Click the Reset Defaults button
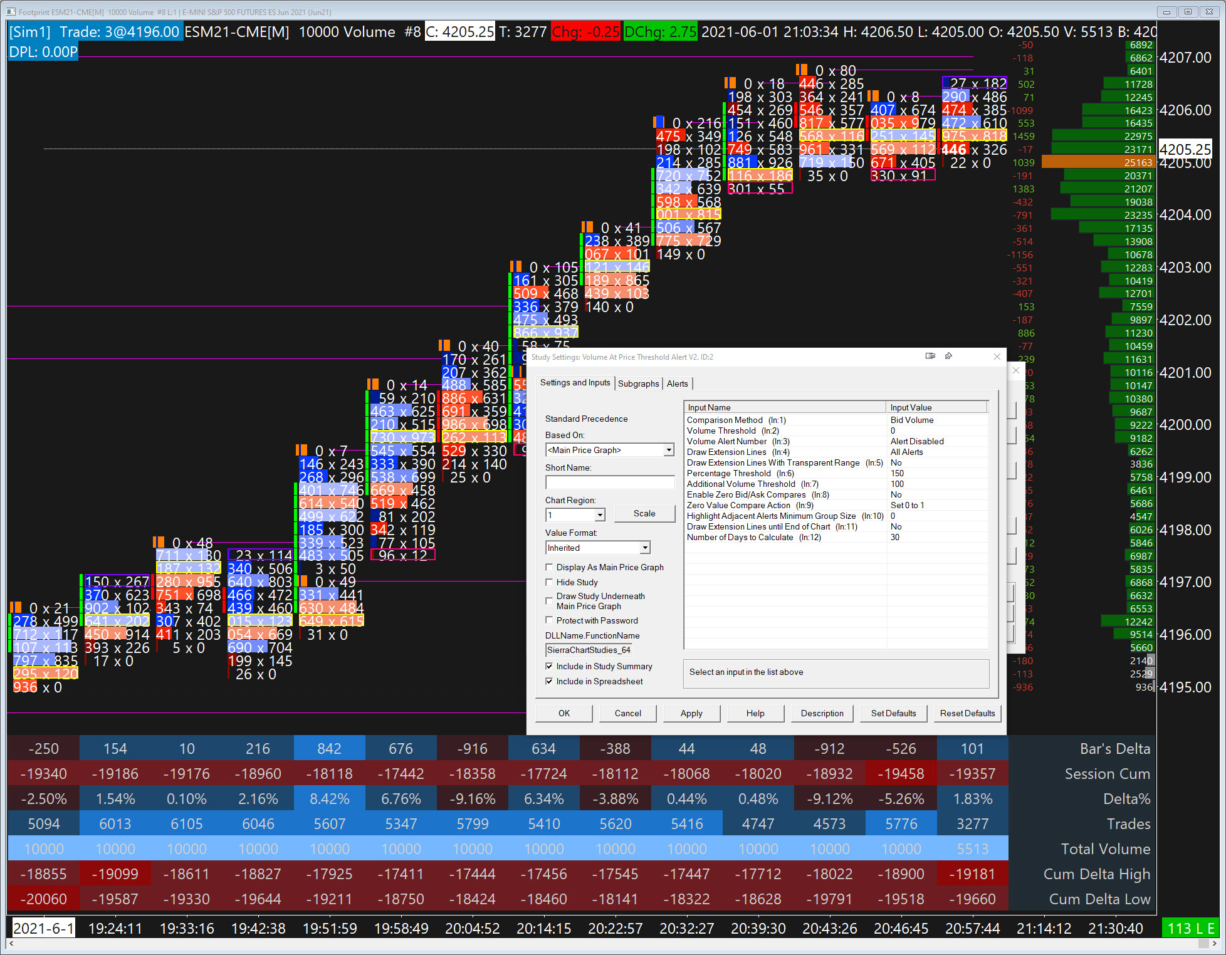The image size is (1226, 955). [x=967, y=713]
